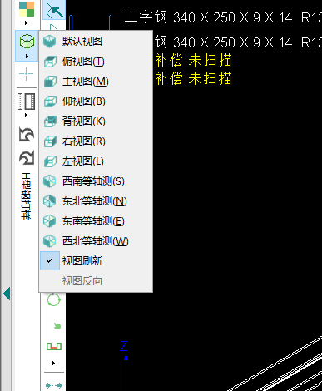The height and width of the screenshot is (391, 322).
Task: Choose 主视图(M) front view
Action: (96, 82)
